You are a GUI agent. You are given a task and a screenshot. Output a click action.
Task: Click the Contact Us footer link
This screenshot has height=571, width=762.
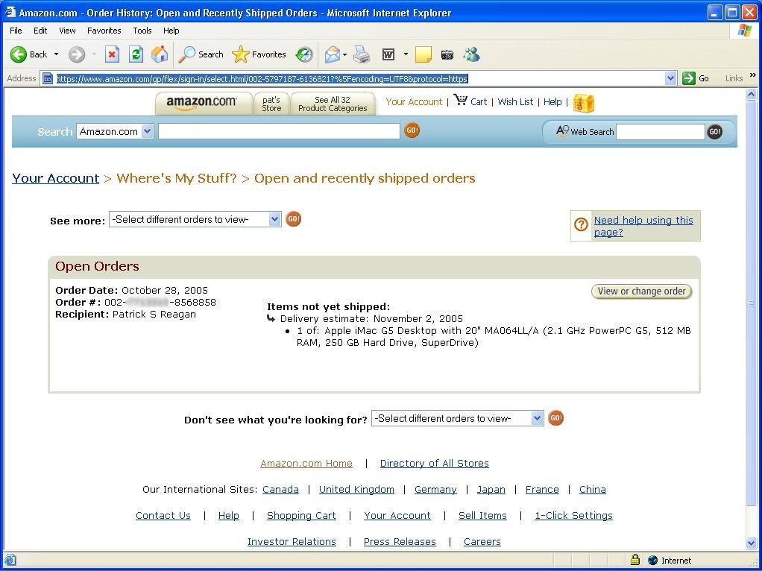pos(163,516)
